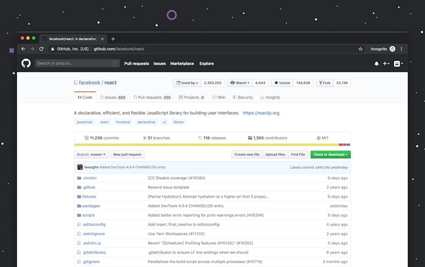The height and width of the screenshot is (267, 425).
Task: Click the .eslintignore file icon
Action: (79, 234)
